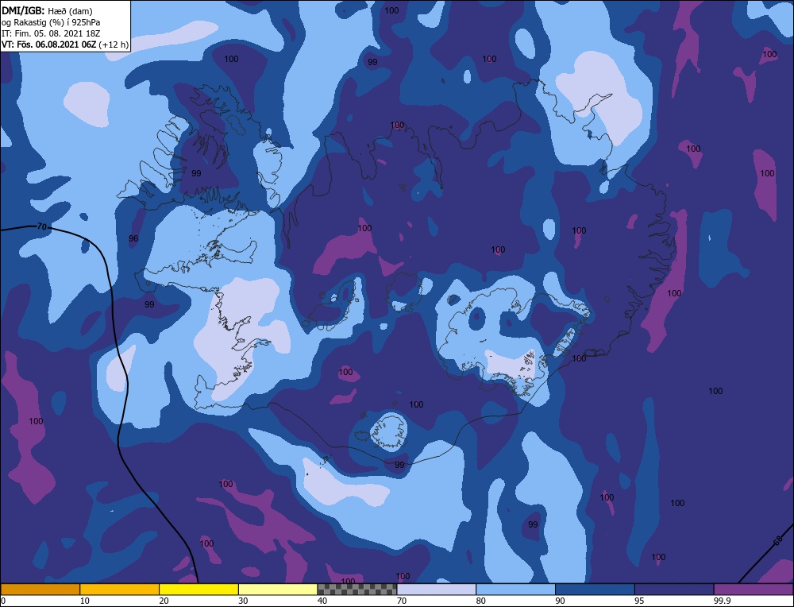
Task: Click the '0' legend scale label
Action: click(3, 601)
